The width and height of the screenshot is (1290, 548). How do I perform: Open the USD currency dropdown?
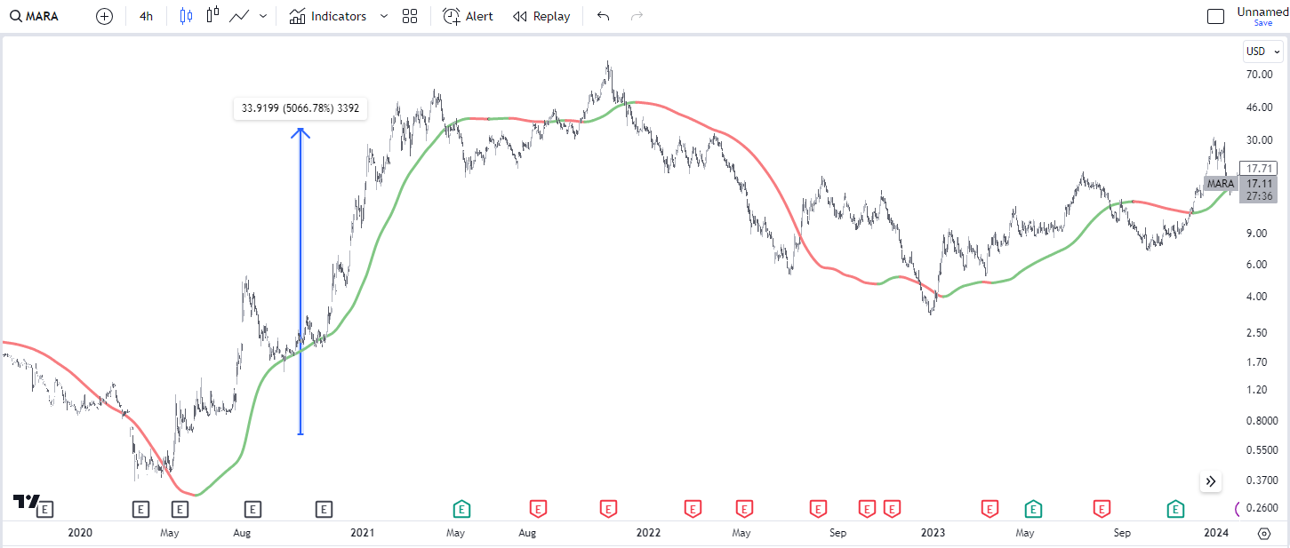1262,52
